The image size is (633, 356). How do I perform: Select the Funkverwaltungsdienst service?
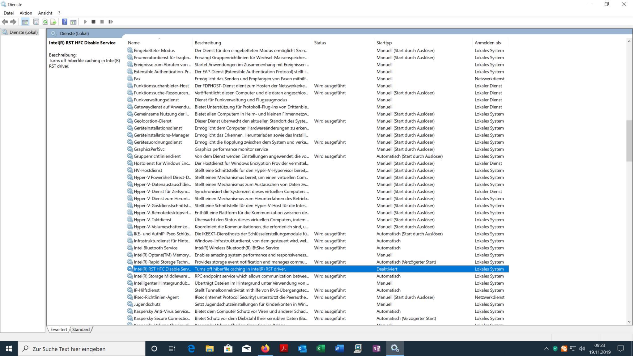318,100
